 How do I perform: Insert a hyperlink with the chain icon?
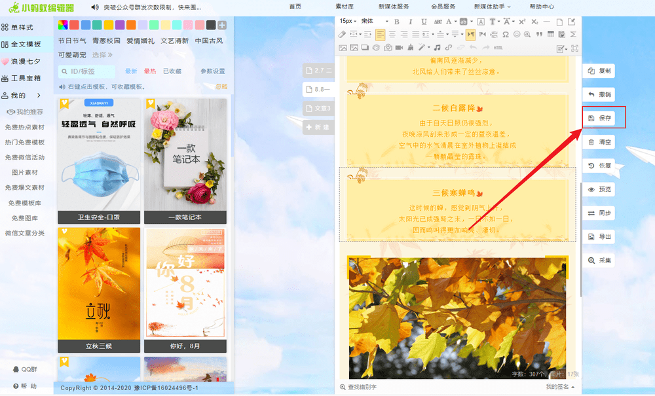coord(449,48)
